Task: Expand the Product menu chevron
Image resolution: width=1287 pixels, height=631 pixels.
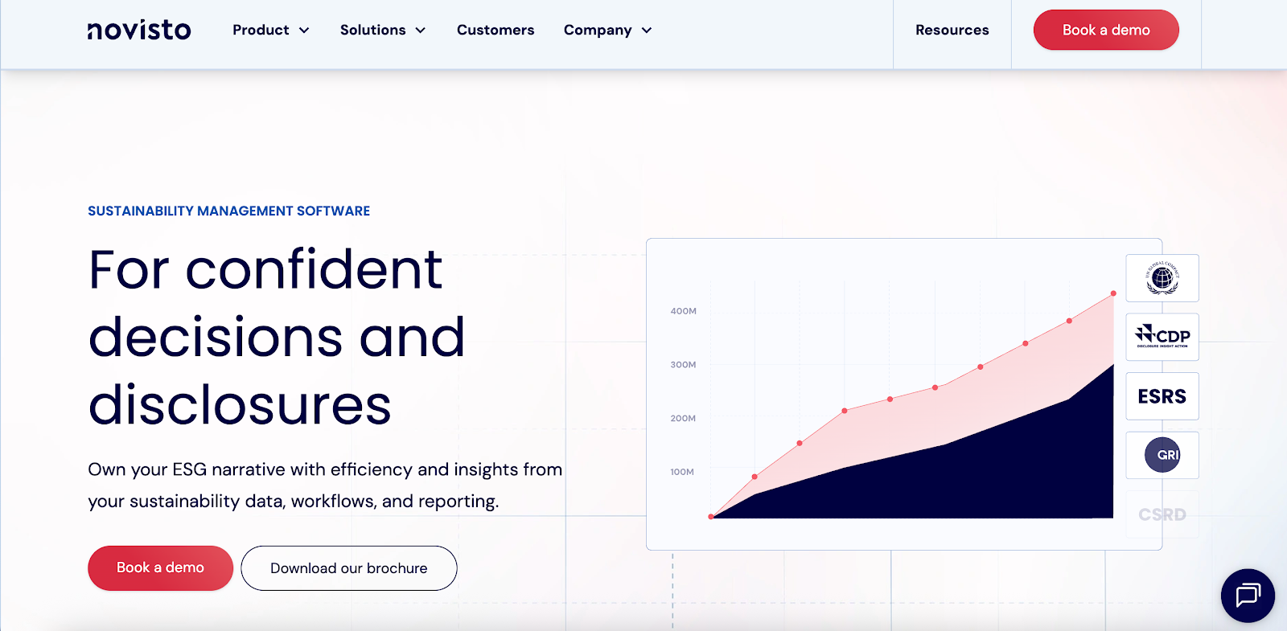Action: coord(304,31)
